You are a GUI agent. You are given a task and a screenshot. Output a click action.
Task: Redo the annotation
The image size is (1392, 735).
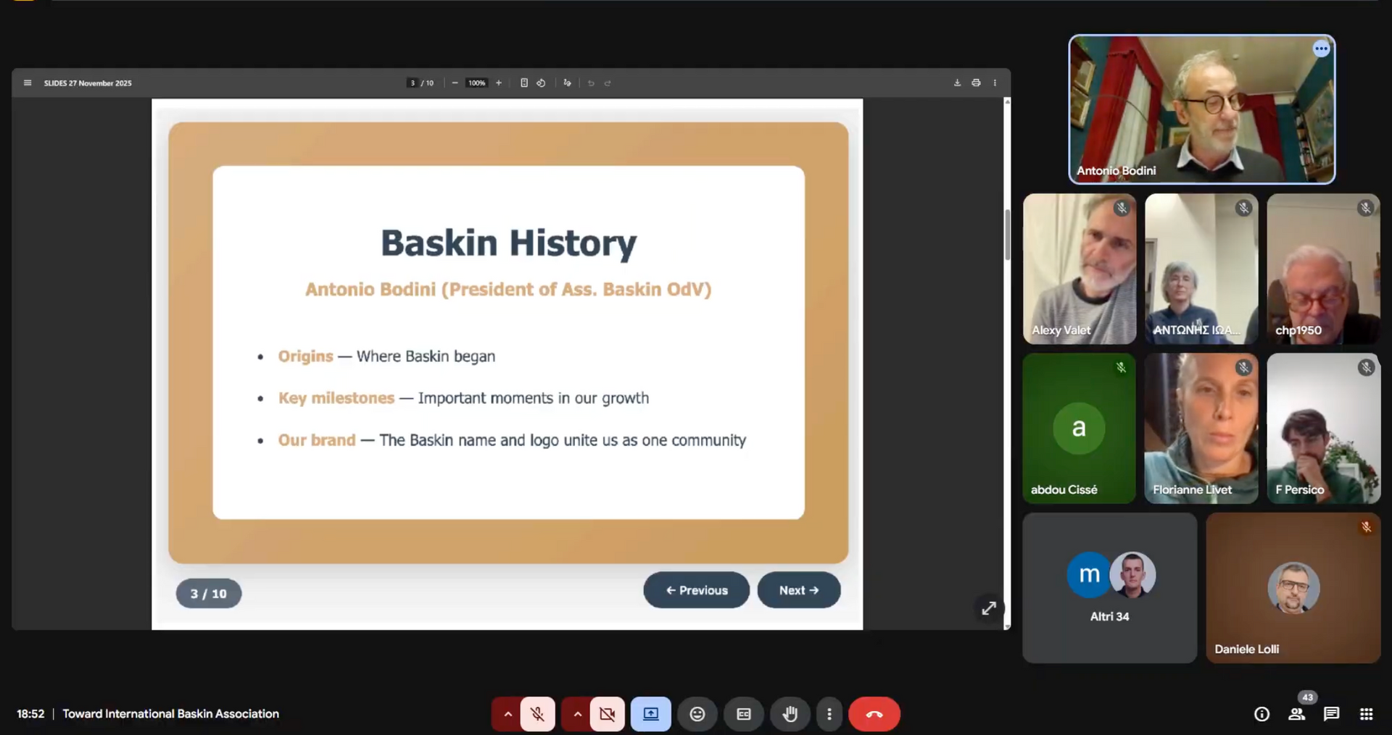coord(608,83)
